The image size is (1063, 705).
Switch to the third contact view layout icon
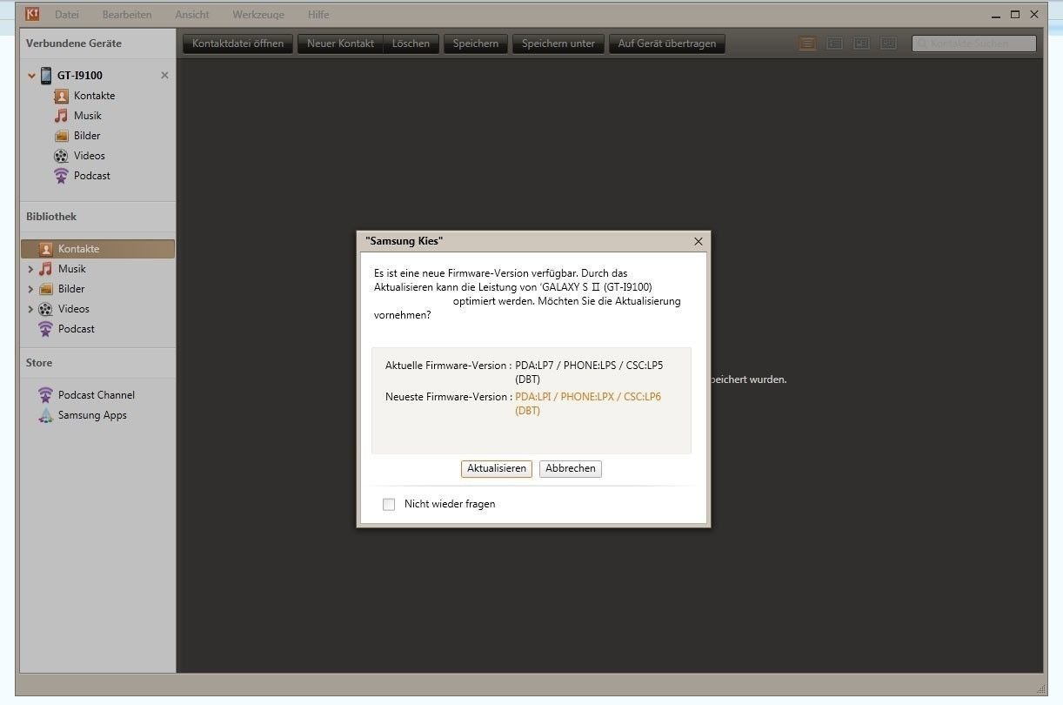click(861, 43)
